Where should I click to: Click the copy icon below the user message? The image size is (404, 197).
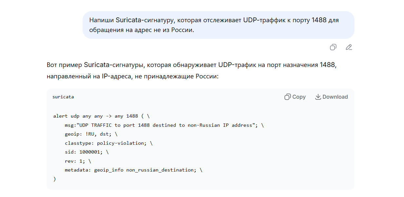[333, 47]
